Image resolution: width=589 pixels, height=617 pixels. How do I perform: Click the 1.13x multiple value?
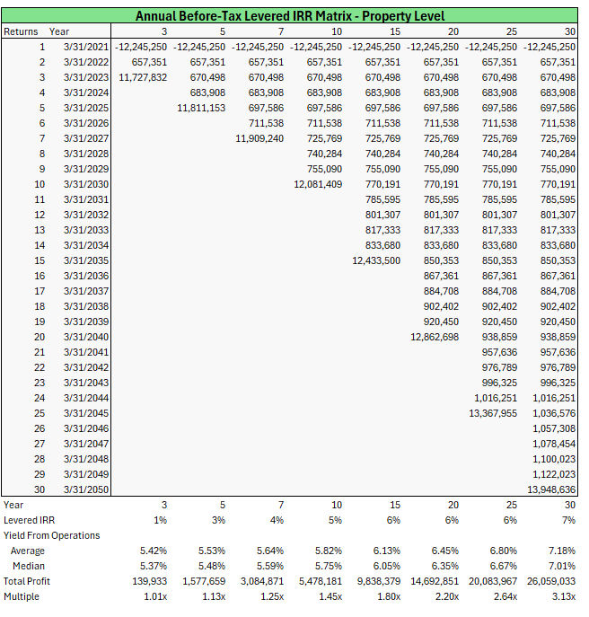pyautogui.click(x=214, y=596)
